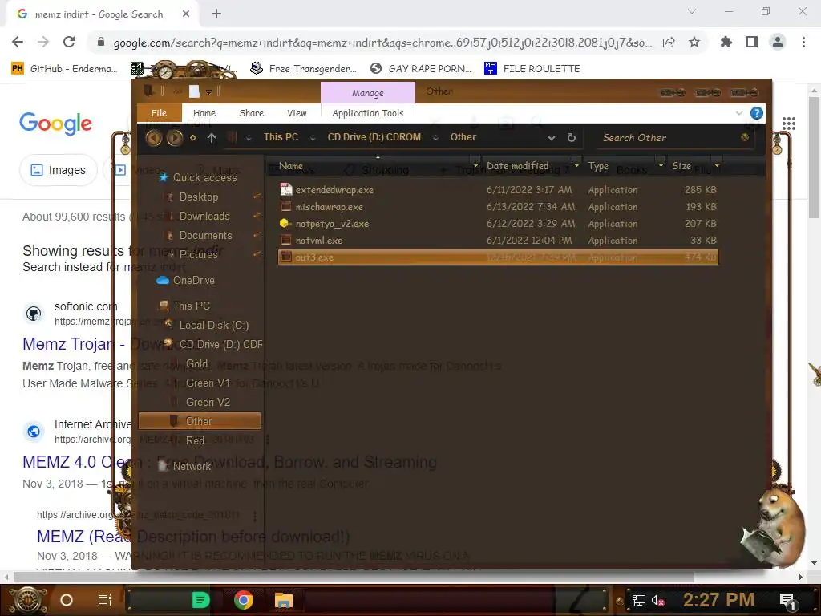This screenshot has height=616, width=821.
Task: Open the FILE ROULETTE bookmark
Action: coord(532,68)
